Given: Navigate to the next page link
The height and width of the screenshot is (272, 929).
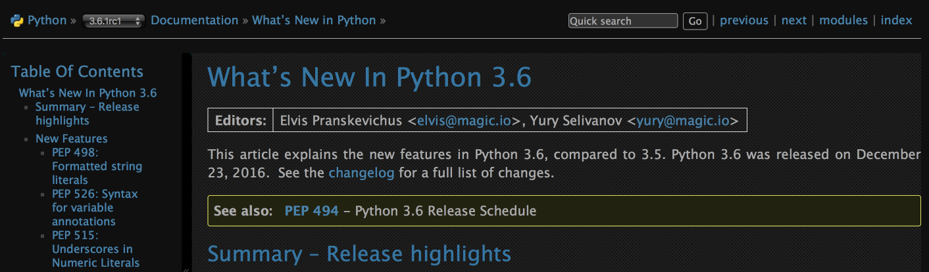Looking at the screenshot, I should (793, 20).
